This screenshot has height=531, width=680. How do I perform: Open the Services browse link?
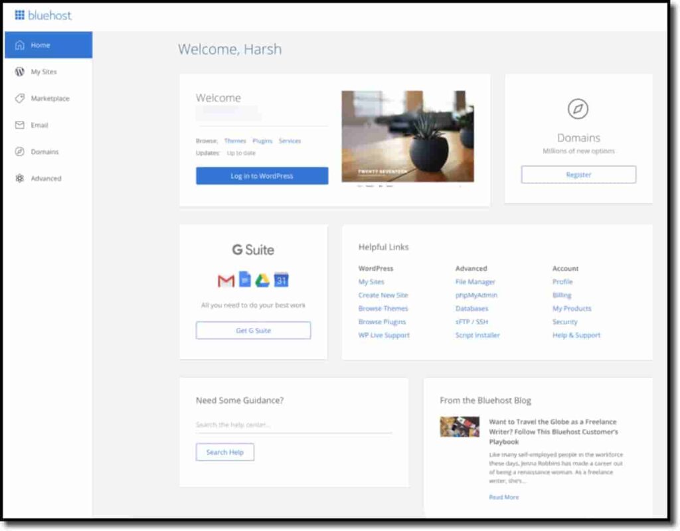pyautogui.click(x=290, y=141)
